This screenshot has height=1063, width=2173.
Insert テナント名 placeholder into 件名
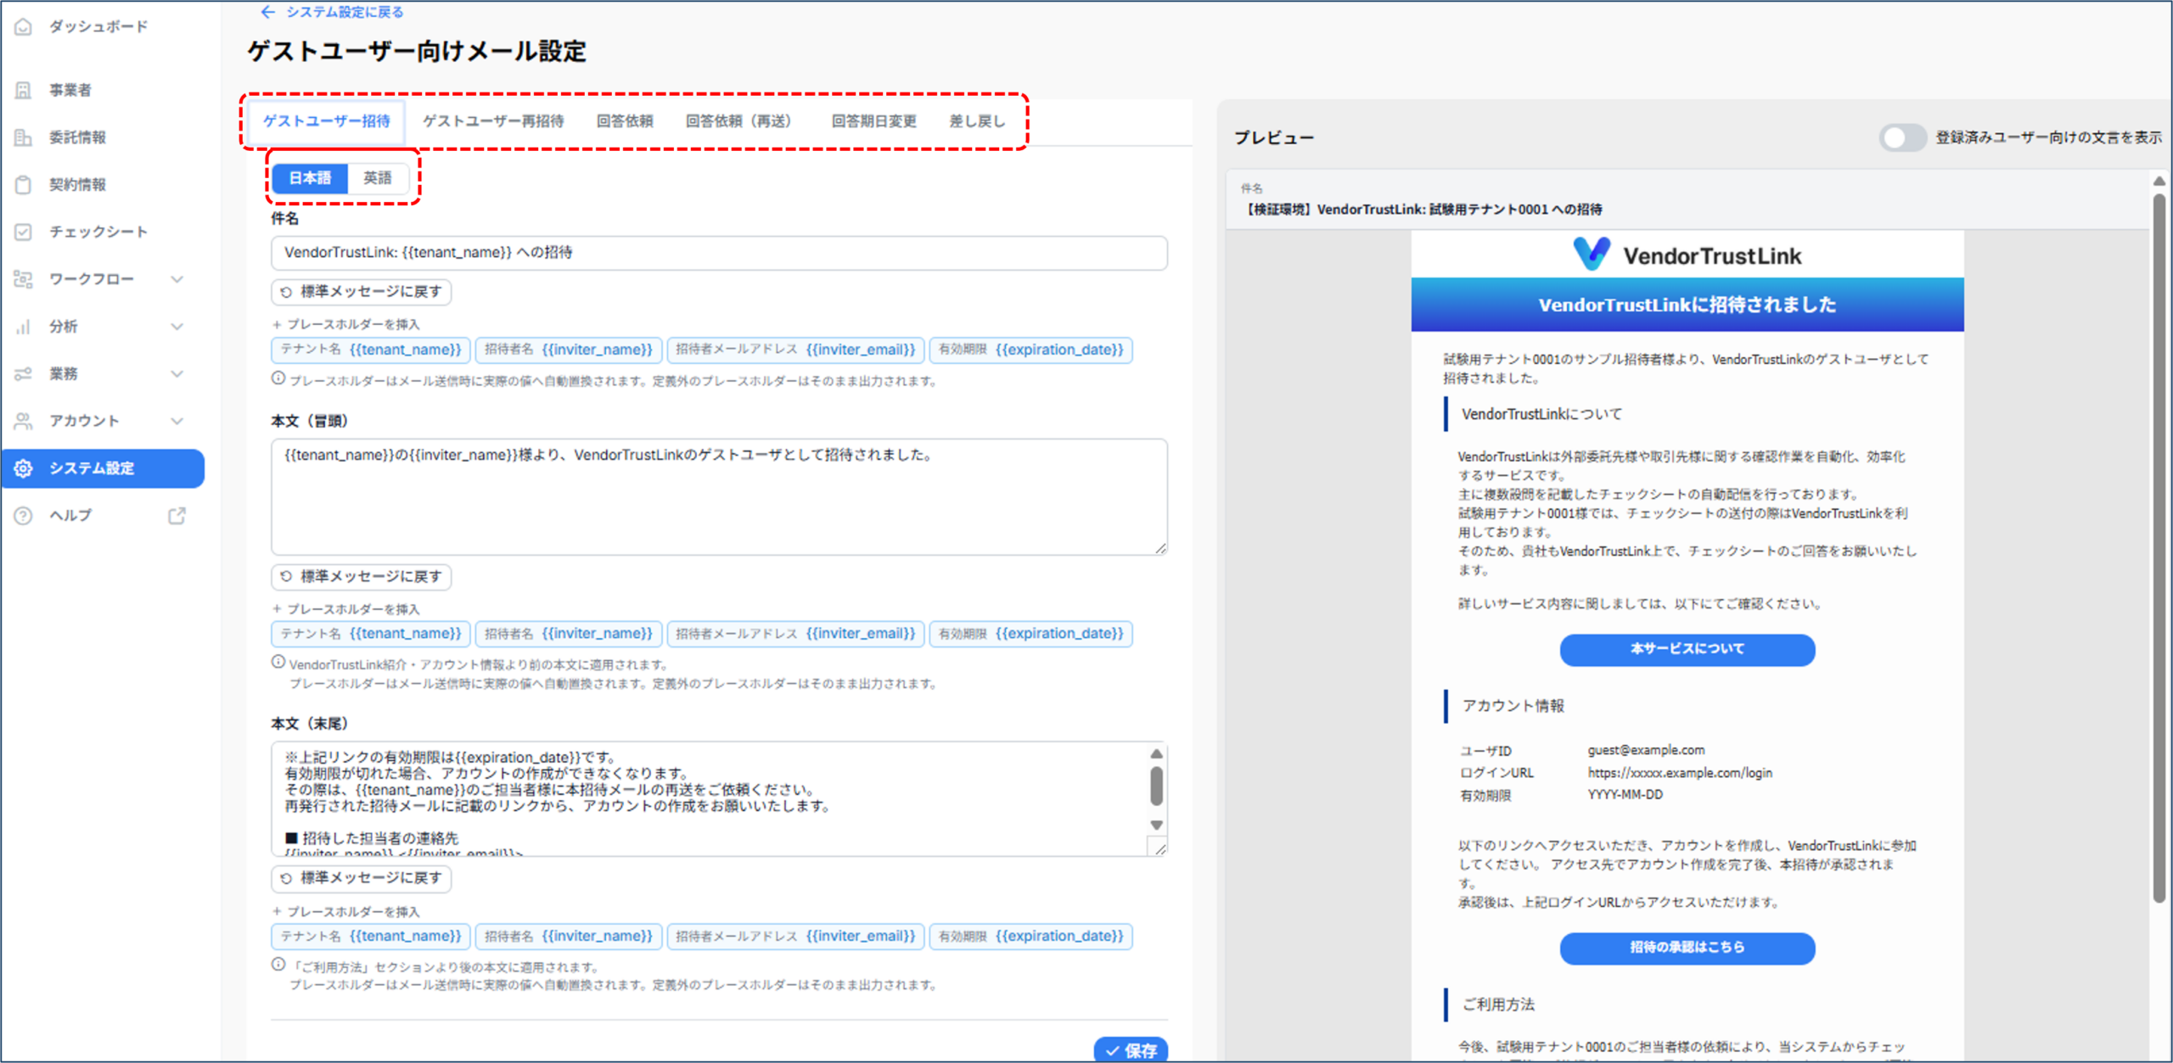[371, 350]
